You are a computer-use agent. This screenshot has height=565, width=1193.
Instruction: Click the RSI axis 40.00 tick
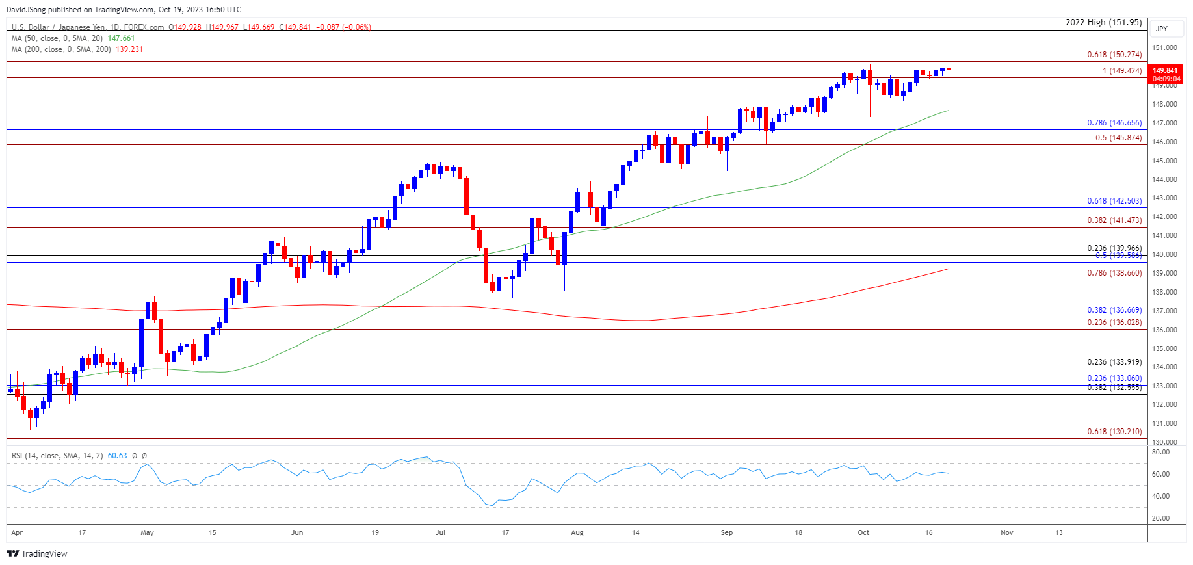coord(1160,496)
